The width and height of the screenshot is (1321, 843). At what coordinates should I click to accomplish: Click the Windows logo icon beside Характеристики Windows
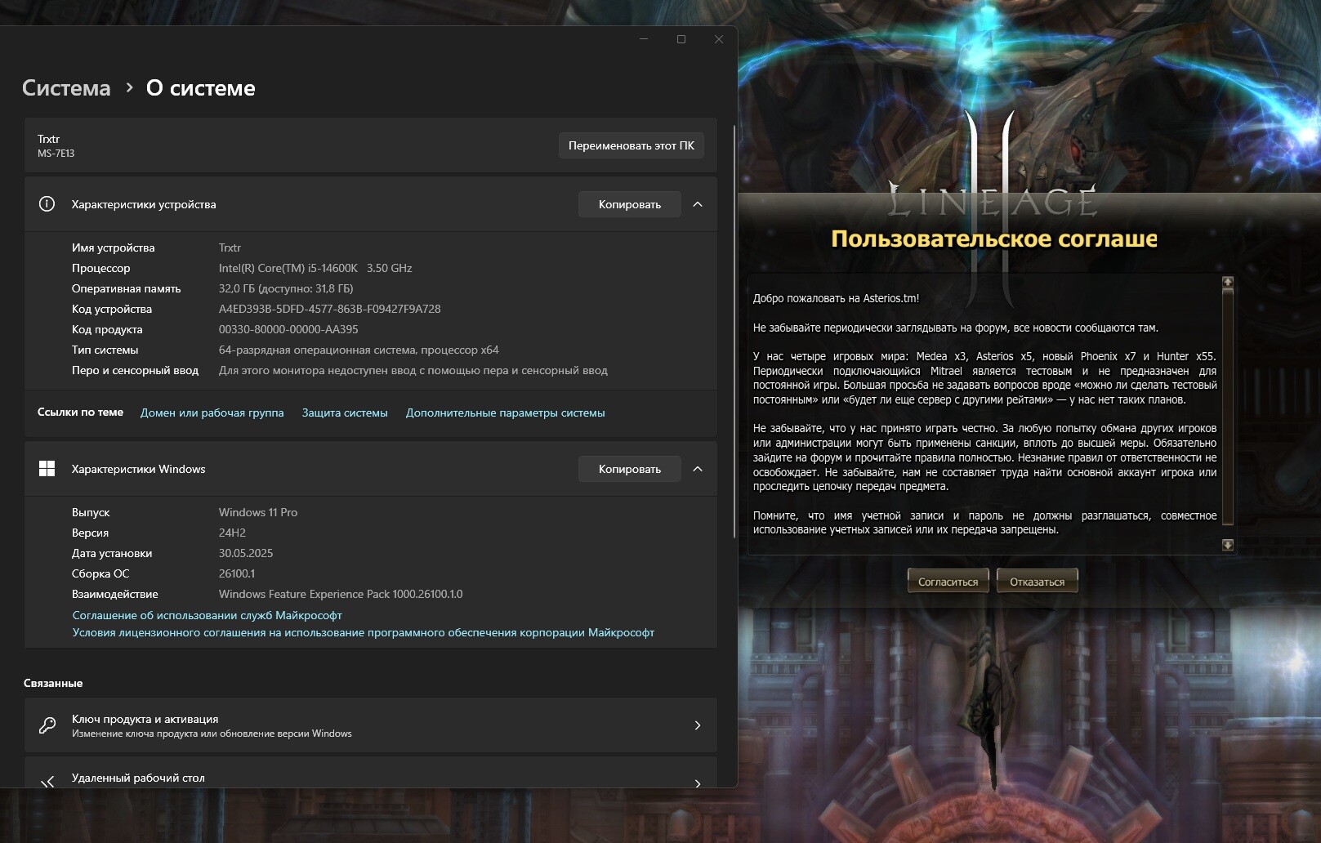47,469
